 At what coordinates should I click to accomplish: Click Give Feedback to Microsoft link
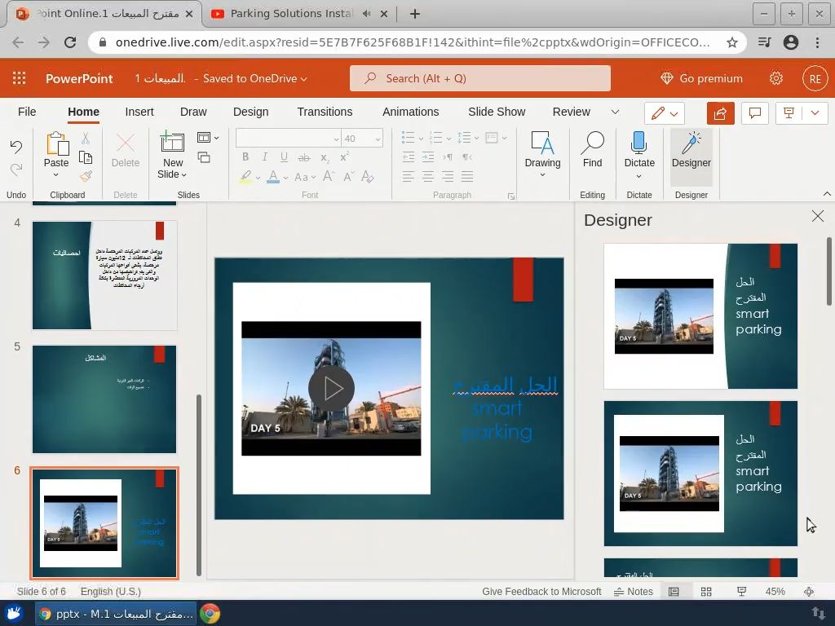pos(541,592)
